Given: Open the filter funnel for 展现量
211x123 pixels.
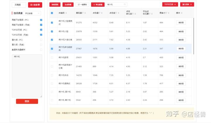Looking at the screenshot, I should 83,13.
